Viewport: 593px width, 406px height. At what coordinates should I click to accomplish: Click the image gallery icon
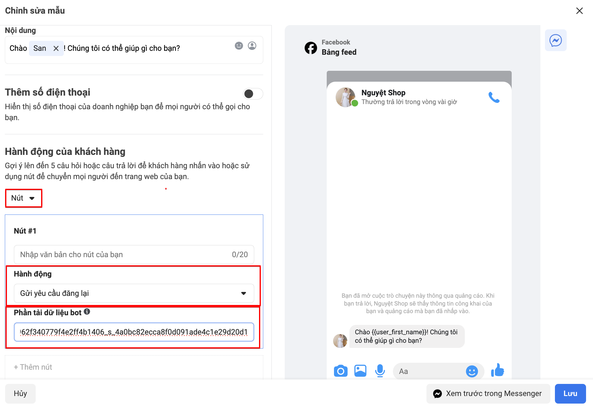click(360, 371)
